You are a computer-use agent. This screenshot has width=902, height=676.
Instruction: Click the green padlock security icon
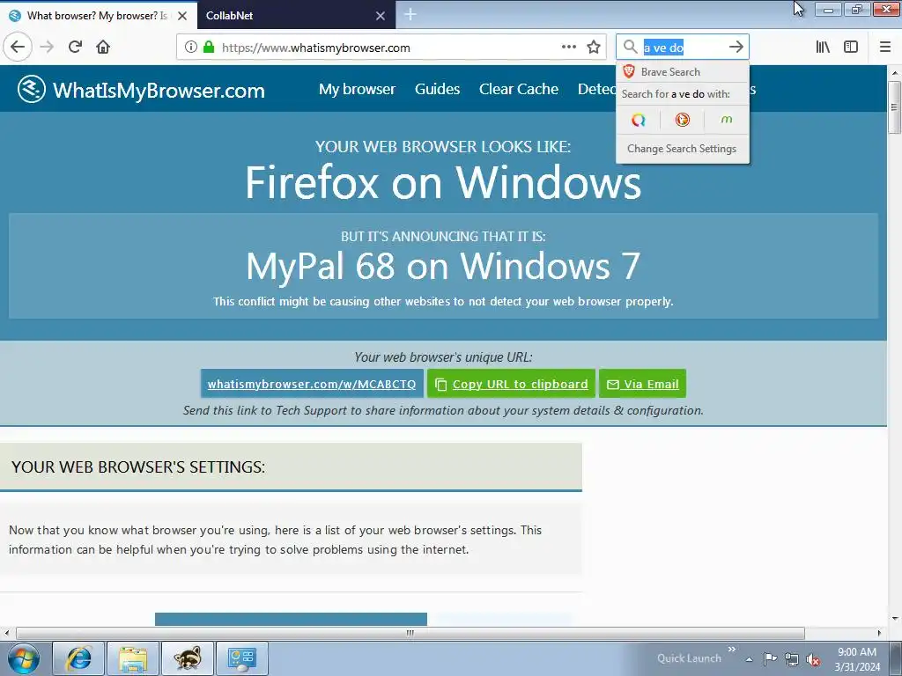pos(209,48)
